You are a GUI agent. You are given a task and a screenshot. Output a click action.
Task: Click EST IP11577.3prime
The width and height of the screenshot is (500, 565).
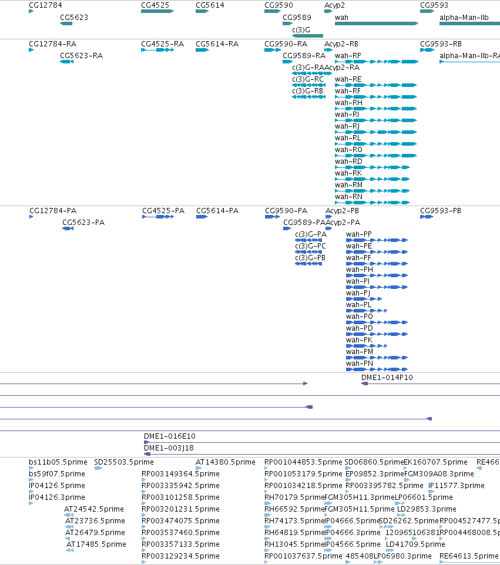tap(457, 485)
